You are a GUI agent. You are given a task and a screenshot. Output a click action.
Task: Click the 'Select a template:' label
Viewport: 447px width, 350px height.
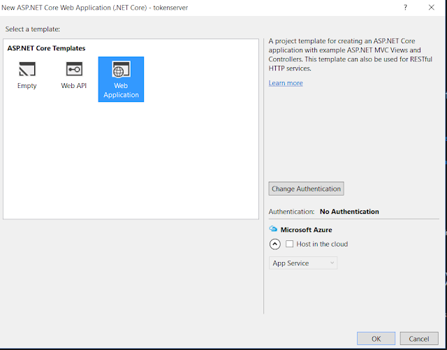[33, 29]
